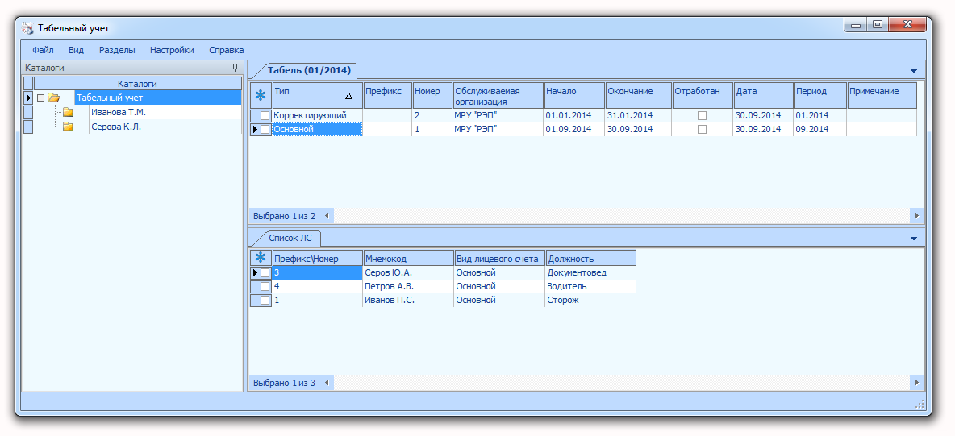This screenshot has height=436, width=955.
Task: Tick the row checkbox for Корректирующий табель
Action: (x=265, y=116)
